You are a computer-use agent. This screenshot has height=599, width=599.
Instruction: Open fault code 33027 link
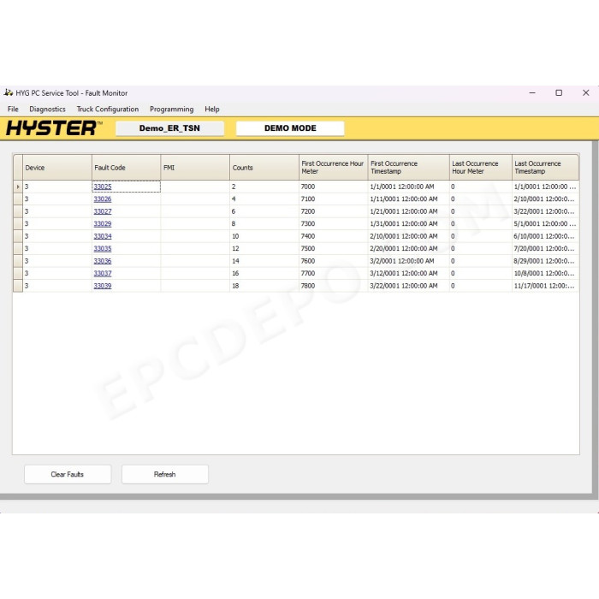[x=103, y=211]
